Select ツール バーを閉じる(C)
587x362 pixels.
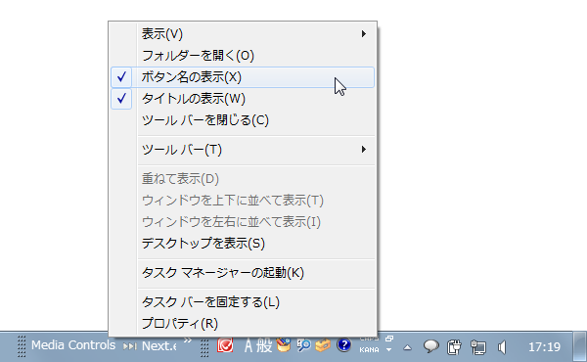click(x=243, y=120)
